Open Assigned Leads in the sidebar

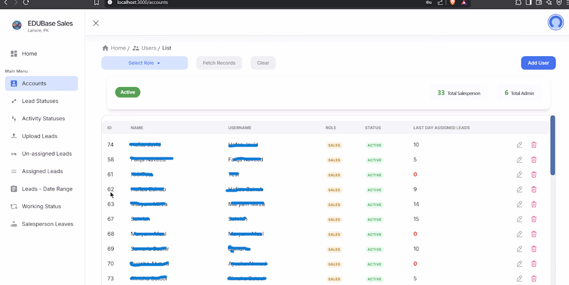click(41, 171)
